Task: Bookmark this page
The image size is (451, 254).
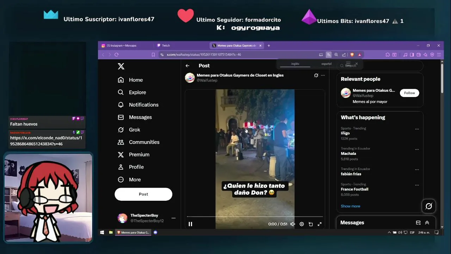Action: 153,55
